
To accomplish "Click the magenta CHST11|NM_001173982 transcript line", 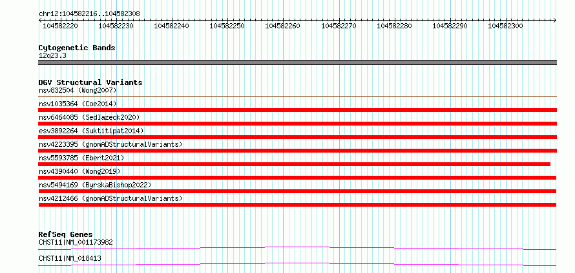I will point(297,248).
